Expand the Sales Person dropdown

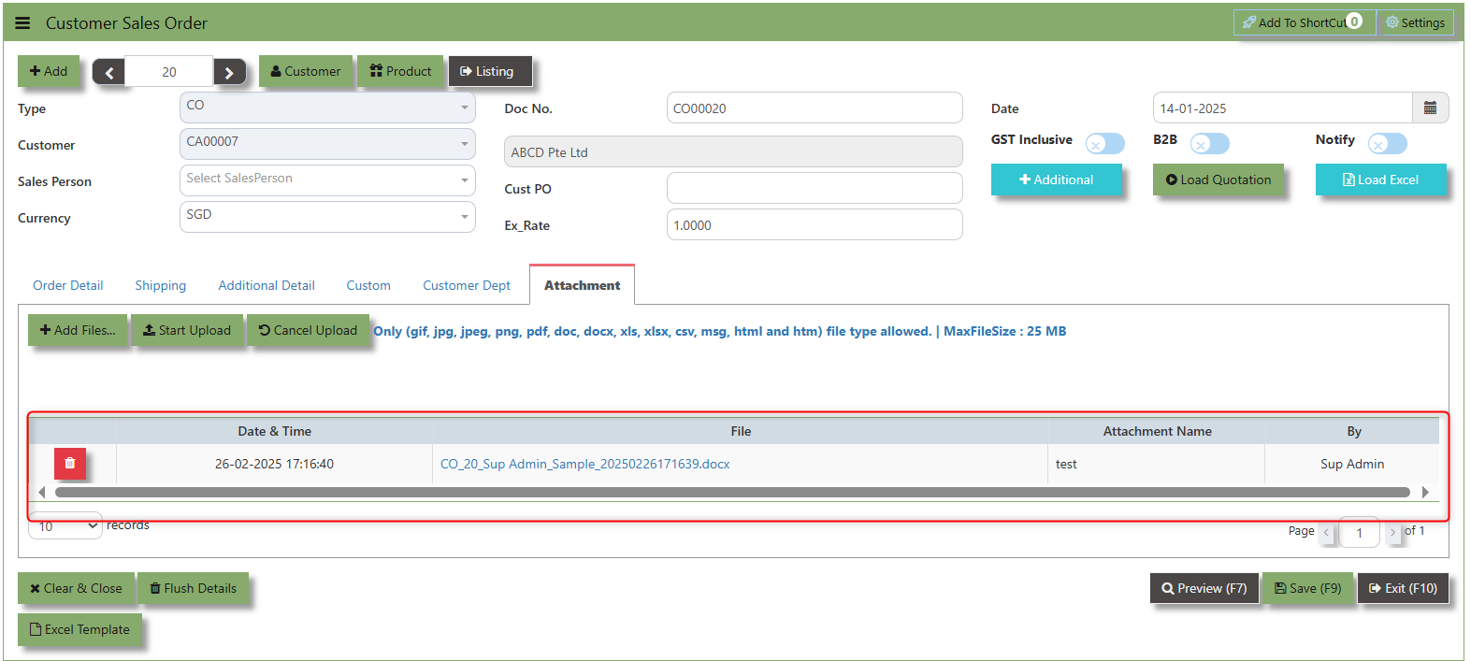click(327, 180)
